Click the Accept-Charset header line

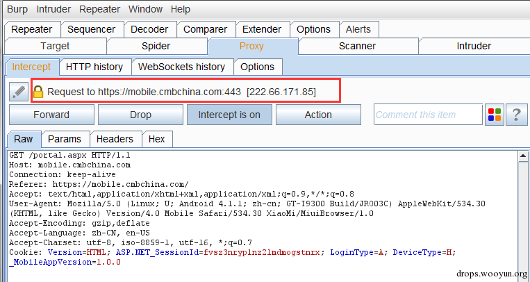[x=131, y=243]
